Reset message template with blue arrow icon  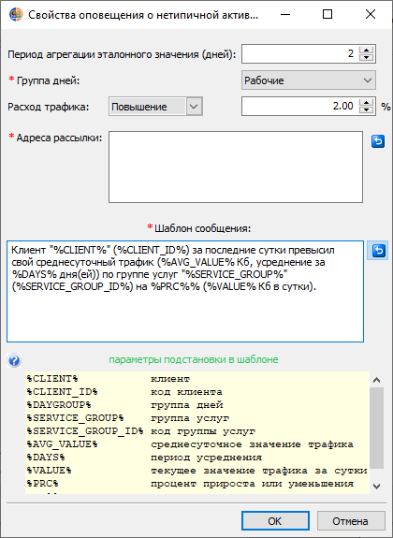(378, 251)
